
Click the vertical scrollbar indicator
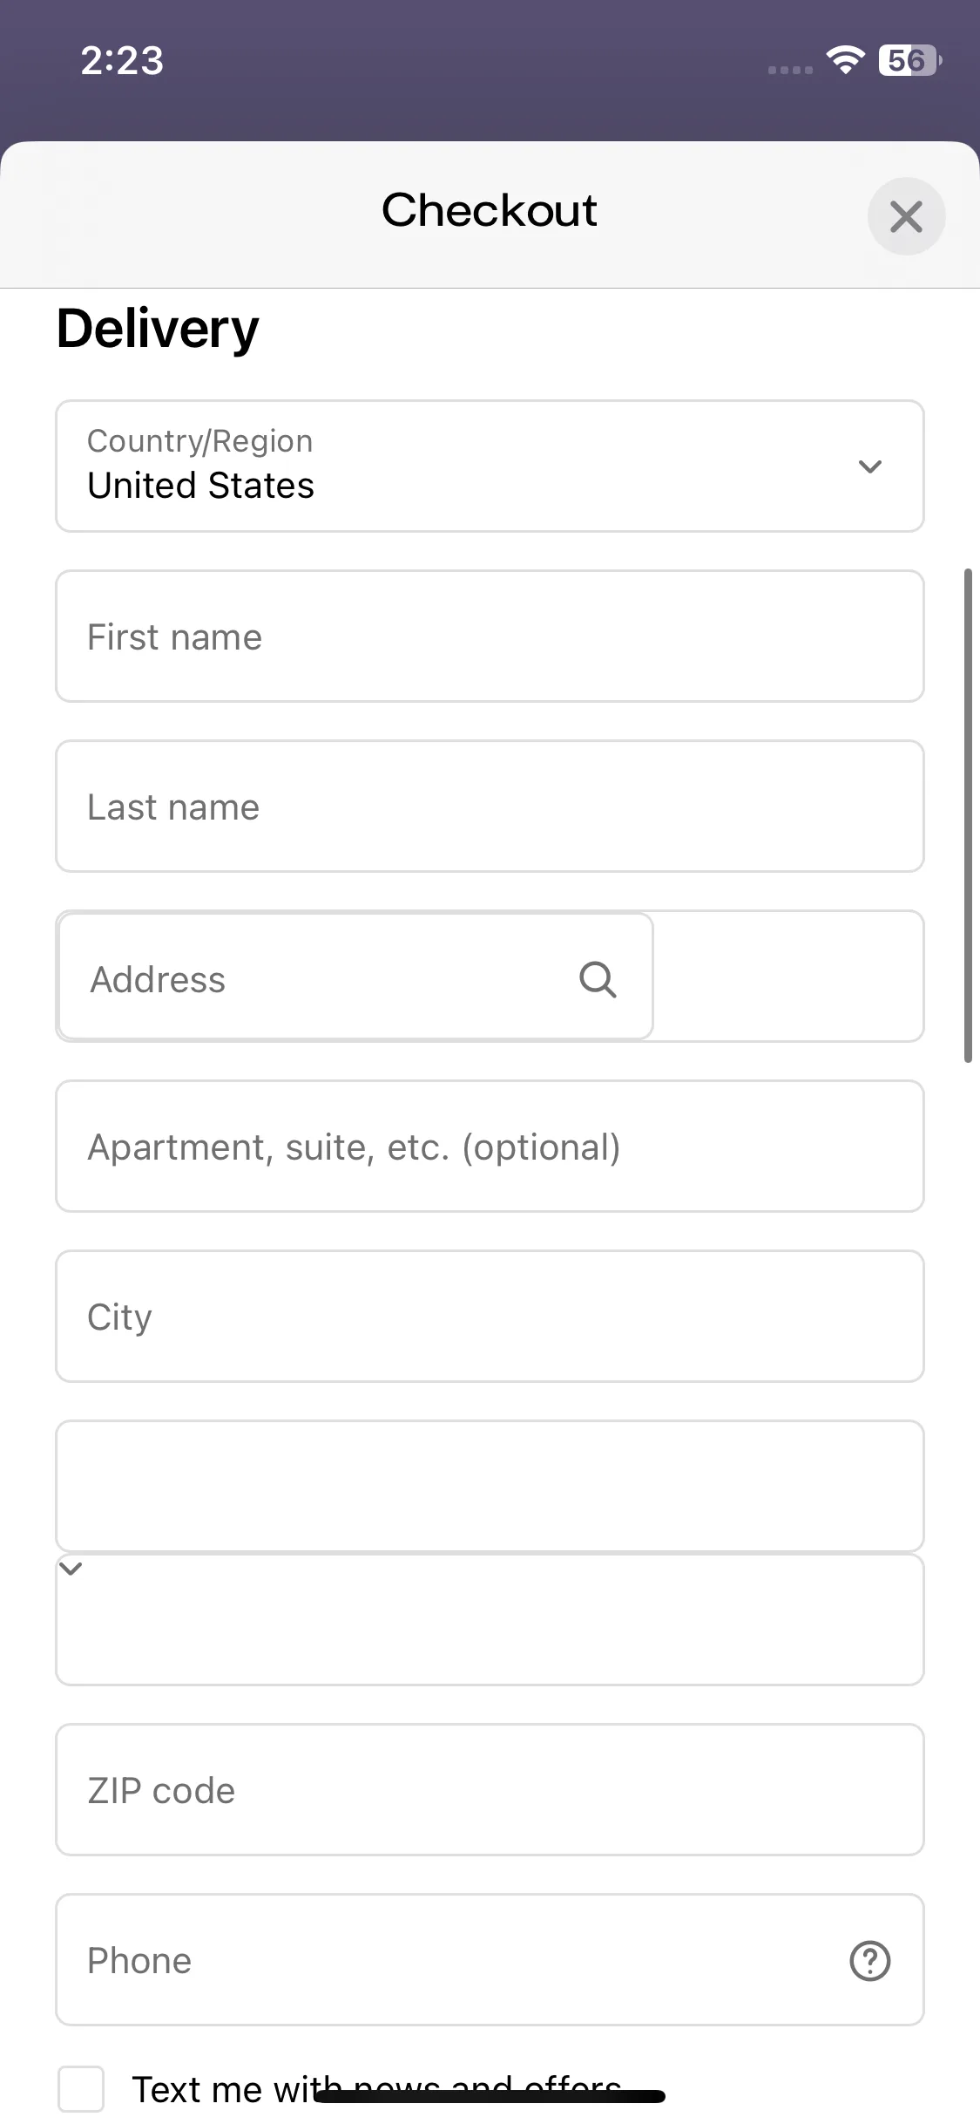tap(967, 815)
